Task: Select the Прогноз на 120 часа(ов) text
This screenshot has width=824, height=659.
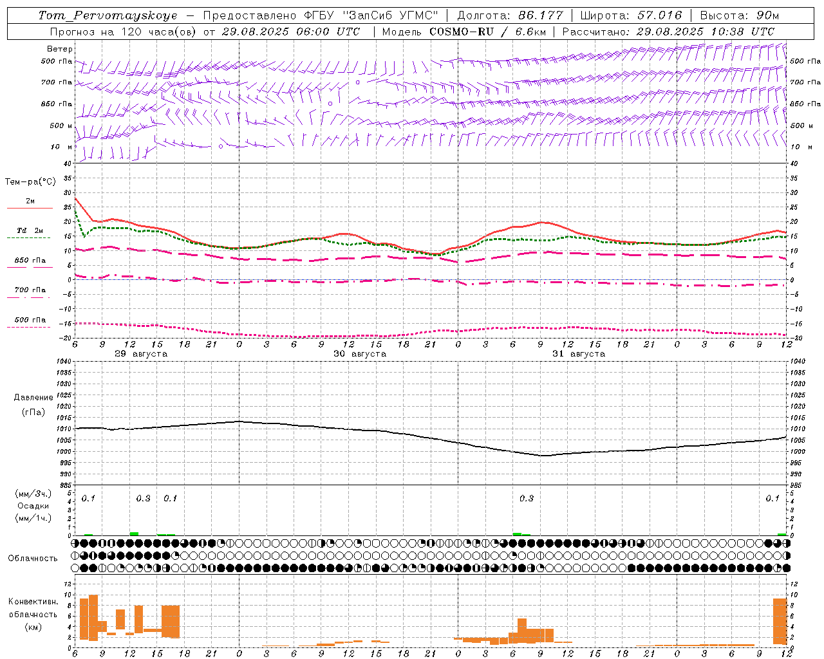Action: [124, 32]
